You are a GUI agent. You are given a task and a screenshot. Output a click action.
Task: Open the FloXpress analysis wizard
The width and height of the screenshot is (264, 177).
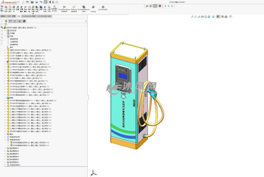click(73, 7)
